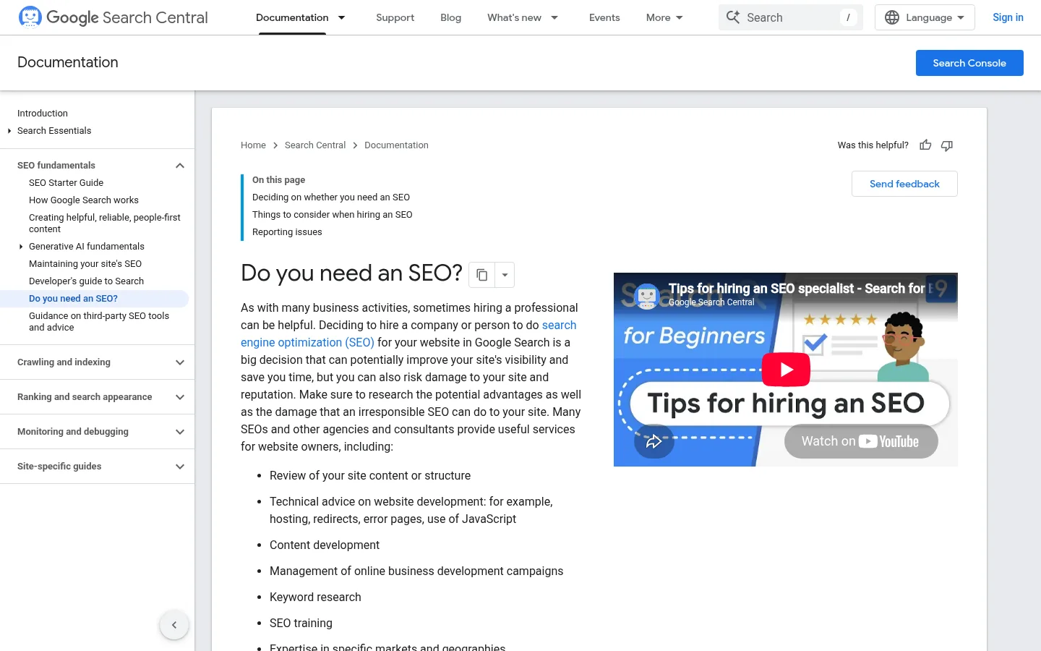Jump to Things to consider when hiring an SEO
Viewport: 1041px width, 651px height.
coord(333,215)
